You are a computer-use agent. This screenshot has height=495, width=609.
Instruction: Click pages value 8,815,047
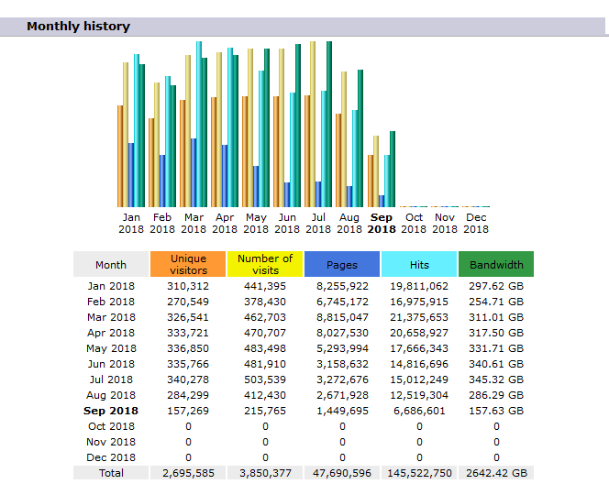tap(342, 317)
